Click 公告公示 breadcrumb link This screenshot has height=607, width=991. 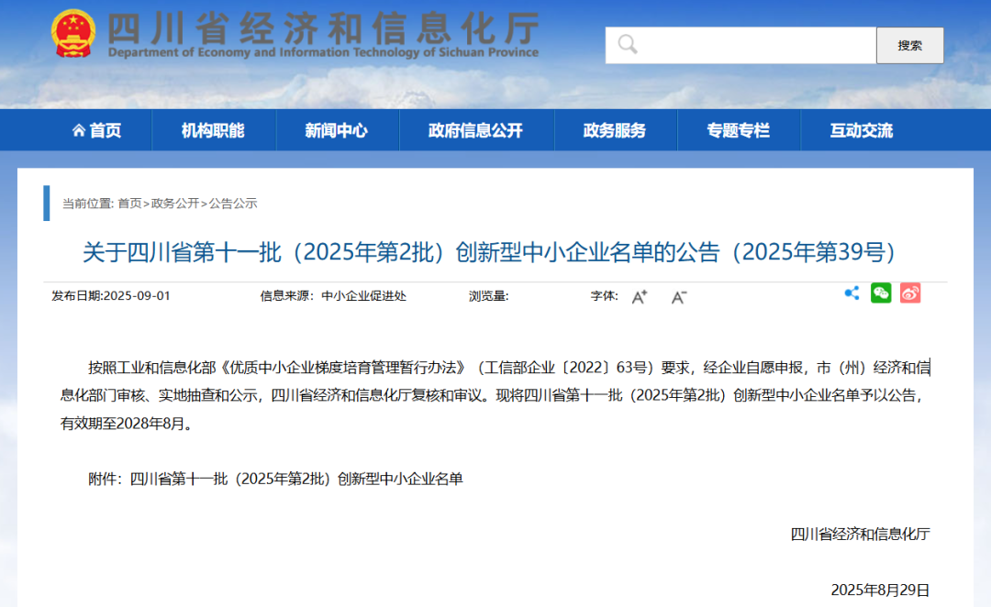(x=233, y=204)
